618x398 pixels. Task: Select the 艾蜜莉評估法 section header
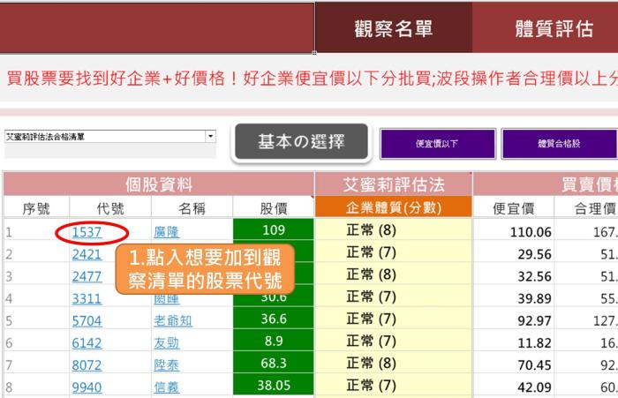[x=394, y=184]
